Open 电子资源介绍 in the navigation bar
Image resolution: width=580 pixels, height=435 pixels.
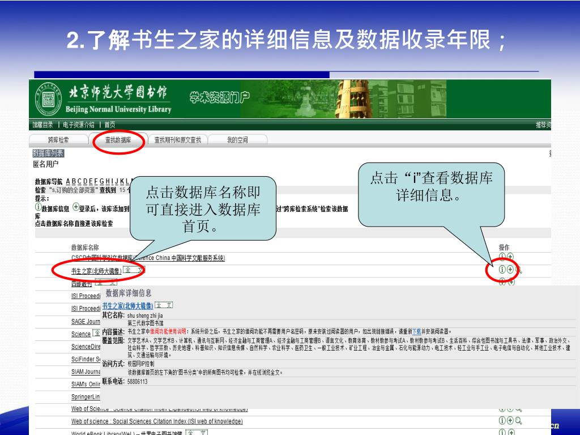coord(78,125)
